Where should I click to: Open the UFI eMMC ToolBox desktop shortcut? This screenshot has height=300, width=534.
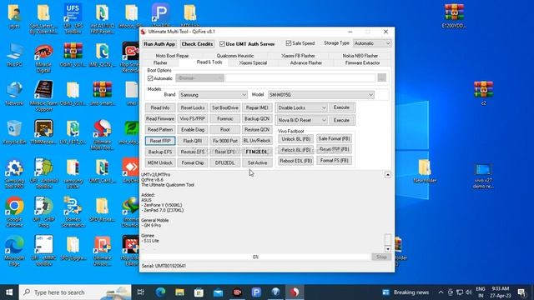click(x=43, y=251)
